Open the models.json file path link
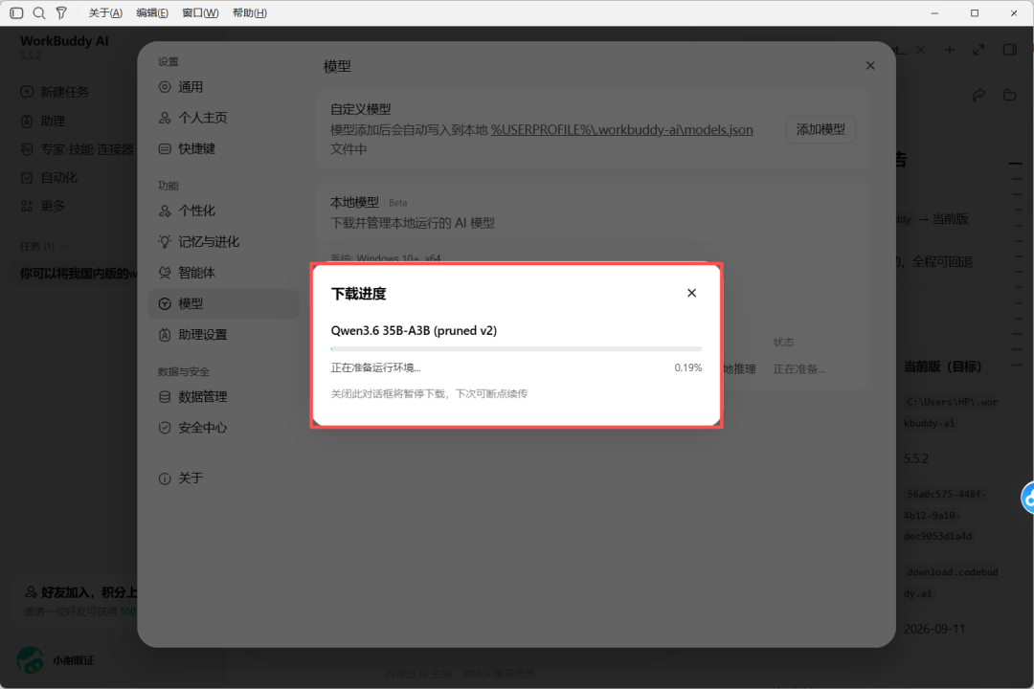Image resolution: width=1034 pixels, height=689 pixels. [x=622, y=130]
